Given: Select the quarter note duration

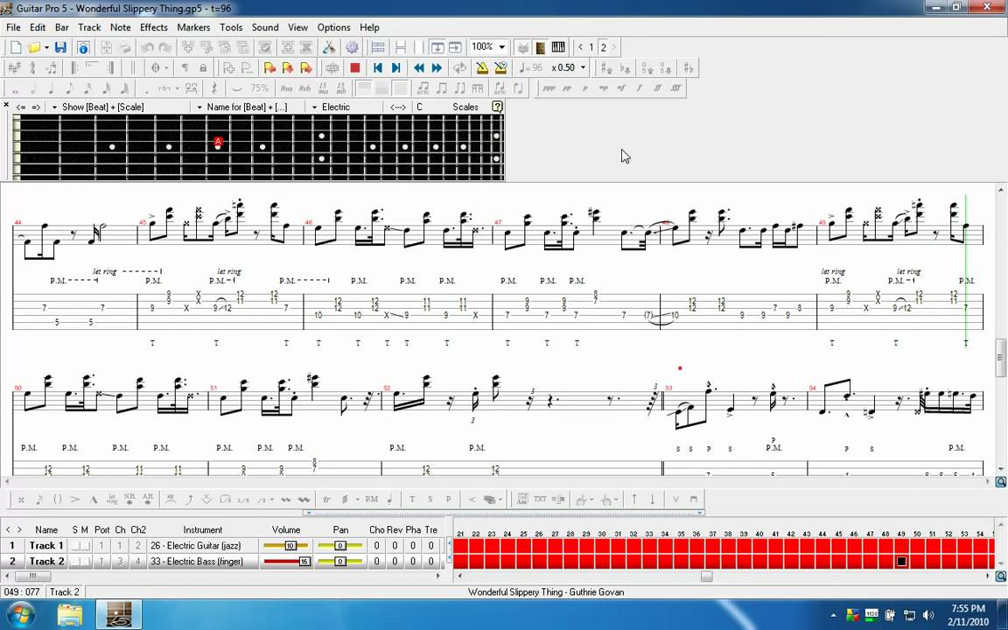Looking at the screenshot, I should (x=52, y=88).
